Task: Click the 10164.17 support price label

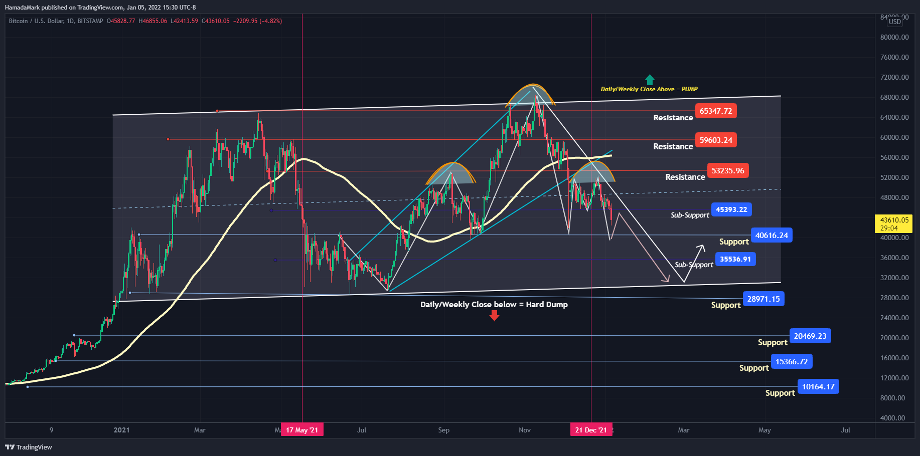Action: [818, 386]
